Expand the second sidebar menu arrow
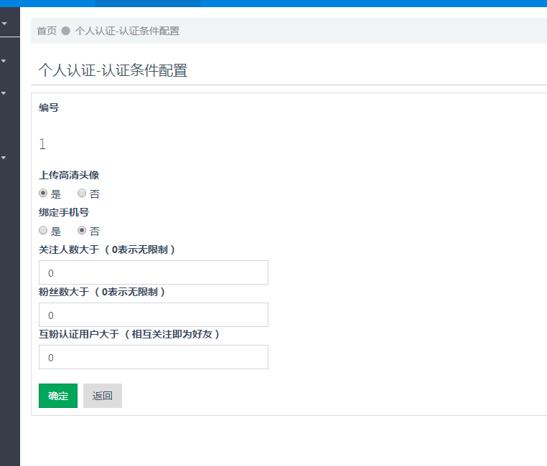 4,61
